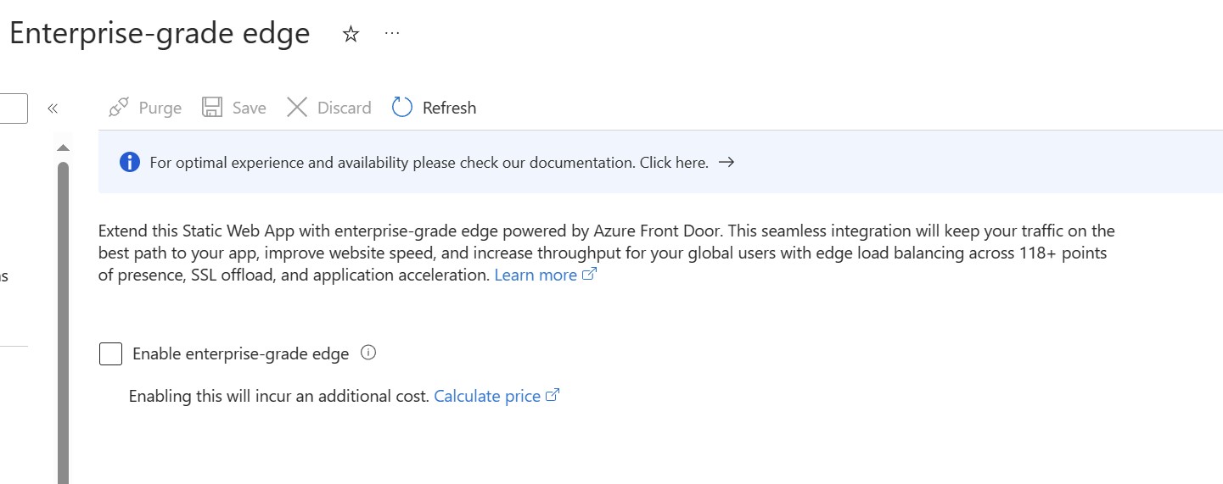Click the sidebar search input field
This screenshot has width=1223, height=484.
click(14, 108)
